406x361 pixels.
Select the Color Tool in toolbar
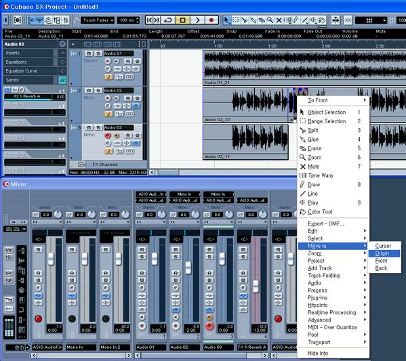tap(323, 20)
